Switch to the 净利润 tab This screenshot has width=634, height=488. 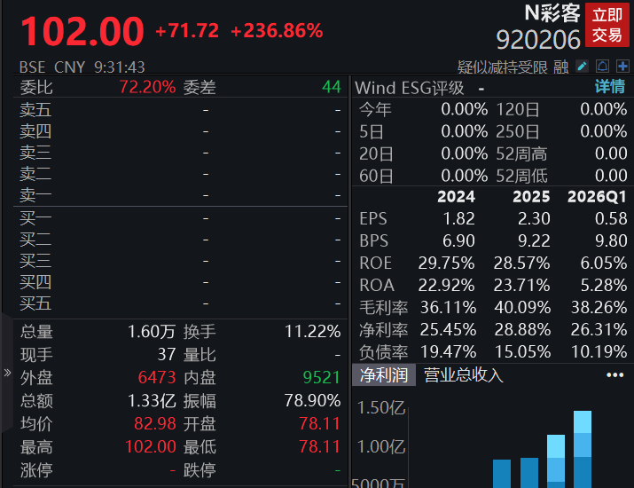click(384, 374)
